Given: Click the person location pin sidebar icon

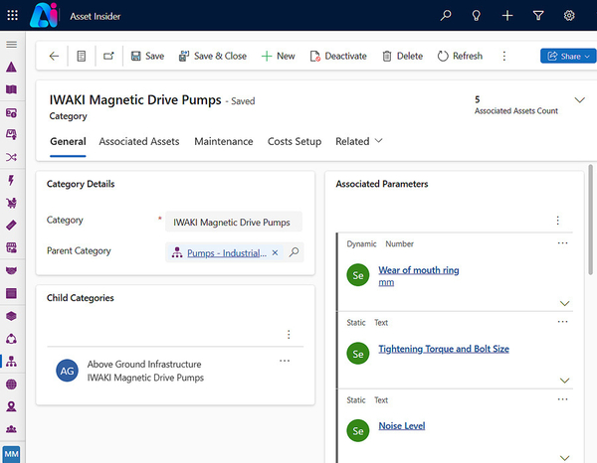Looking at the screenshot, I should pyautogui.click(x=11, y=406).
